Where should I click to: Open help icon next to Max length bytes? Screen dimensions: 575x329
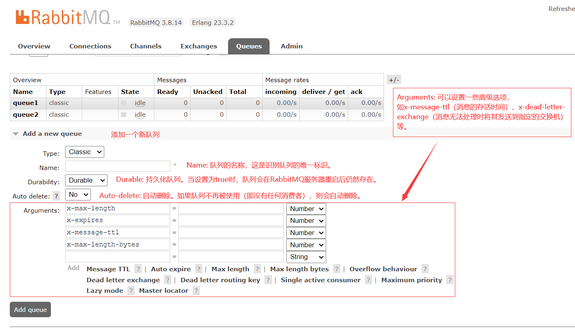point(336,269)
